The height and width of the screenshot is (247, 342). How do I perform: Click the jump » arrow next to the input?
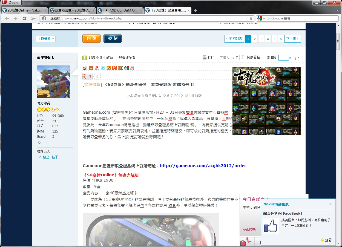290,58
